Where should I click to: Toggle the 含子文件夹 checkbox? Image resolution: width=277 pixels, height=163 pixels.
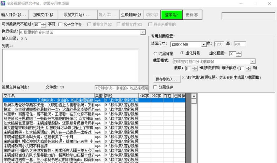click(x=60, y=24)
